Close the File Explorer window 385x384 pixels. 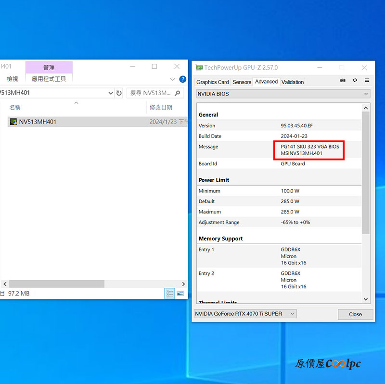tap(177, 66)
